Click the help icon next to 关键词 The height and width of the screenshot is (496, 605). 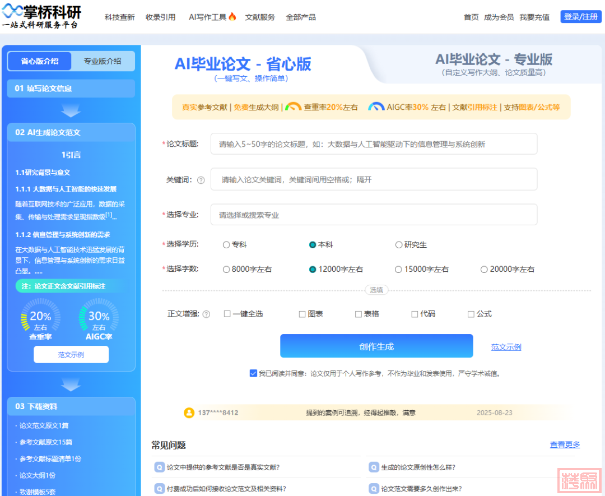[x=201, y=180]
